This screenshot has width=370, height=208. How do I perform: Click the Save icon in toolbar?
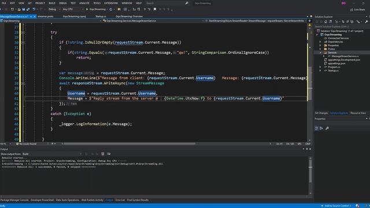[x=24, y=9]
